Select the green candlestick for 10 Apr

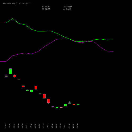[x=32, y=91]
